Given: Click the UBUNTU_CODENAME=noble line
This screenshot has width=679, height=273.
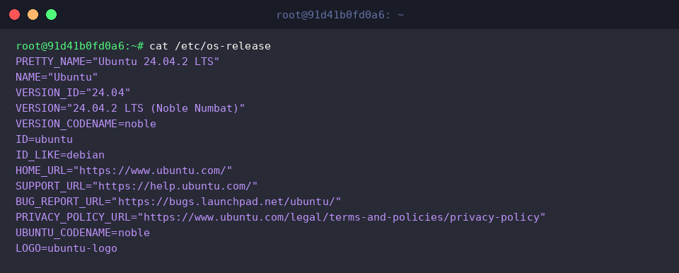Looking at the screenshot, I should pos(83,233).
